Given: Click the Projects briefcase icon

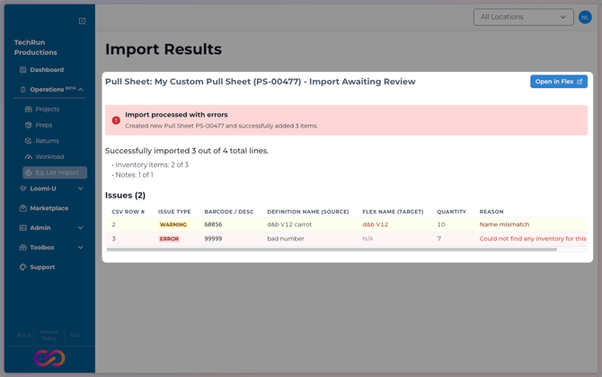Looking at the screenshot, I should coord(29,110).
